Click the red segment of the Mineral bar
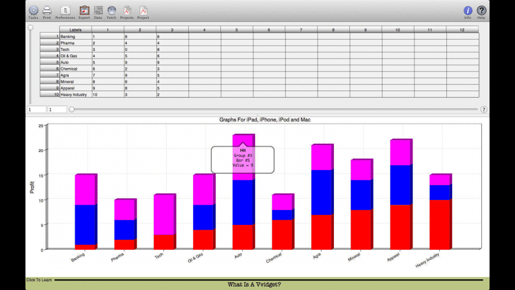Viewport: 515px width, 290px height. click(x=360, y=230)
